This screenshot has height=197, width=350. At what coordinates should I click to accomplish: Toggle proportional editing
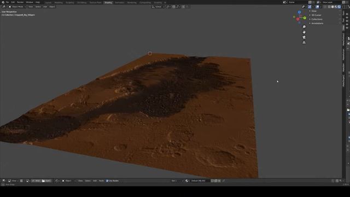pos(183,7)
